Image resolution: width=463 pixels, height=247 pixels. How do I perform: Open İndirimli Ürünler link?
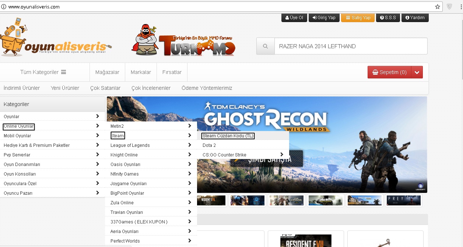click(x=22, y=88)
